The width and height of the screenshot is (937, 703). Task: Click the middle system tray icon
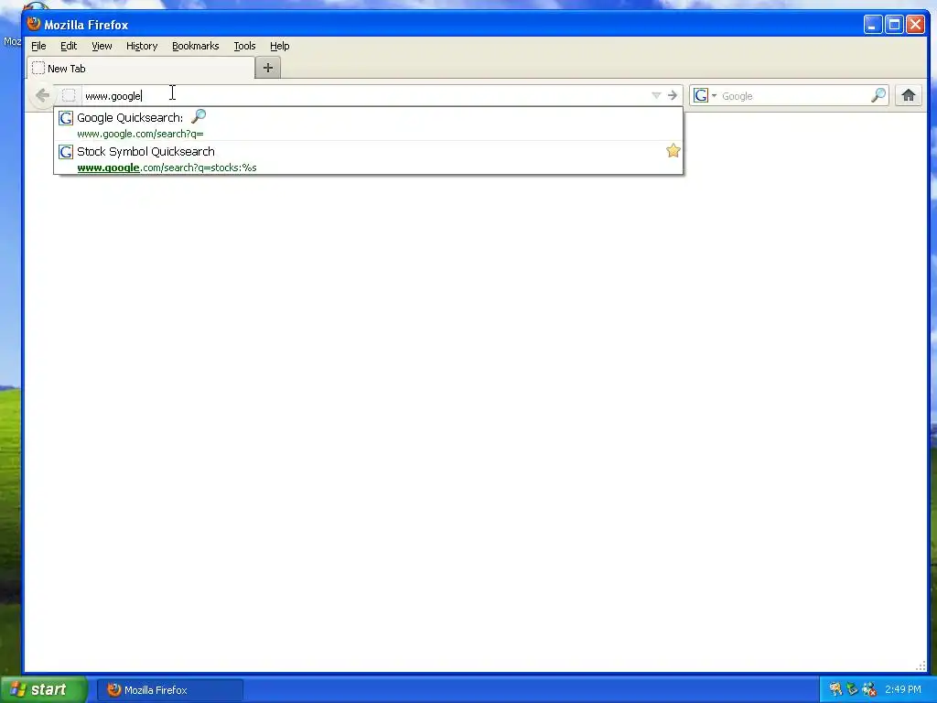852,690
